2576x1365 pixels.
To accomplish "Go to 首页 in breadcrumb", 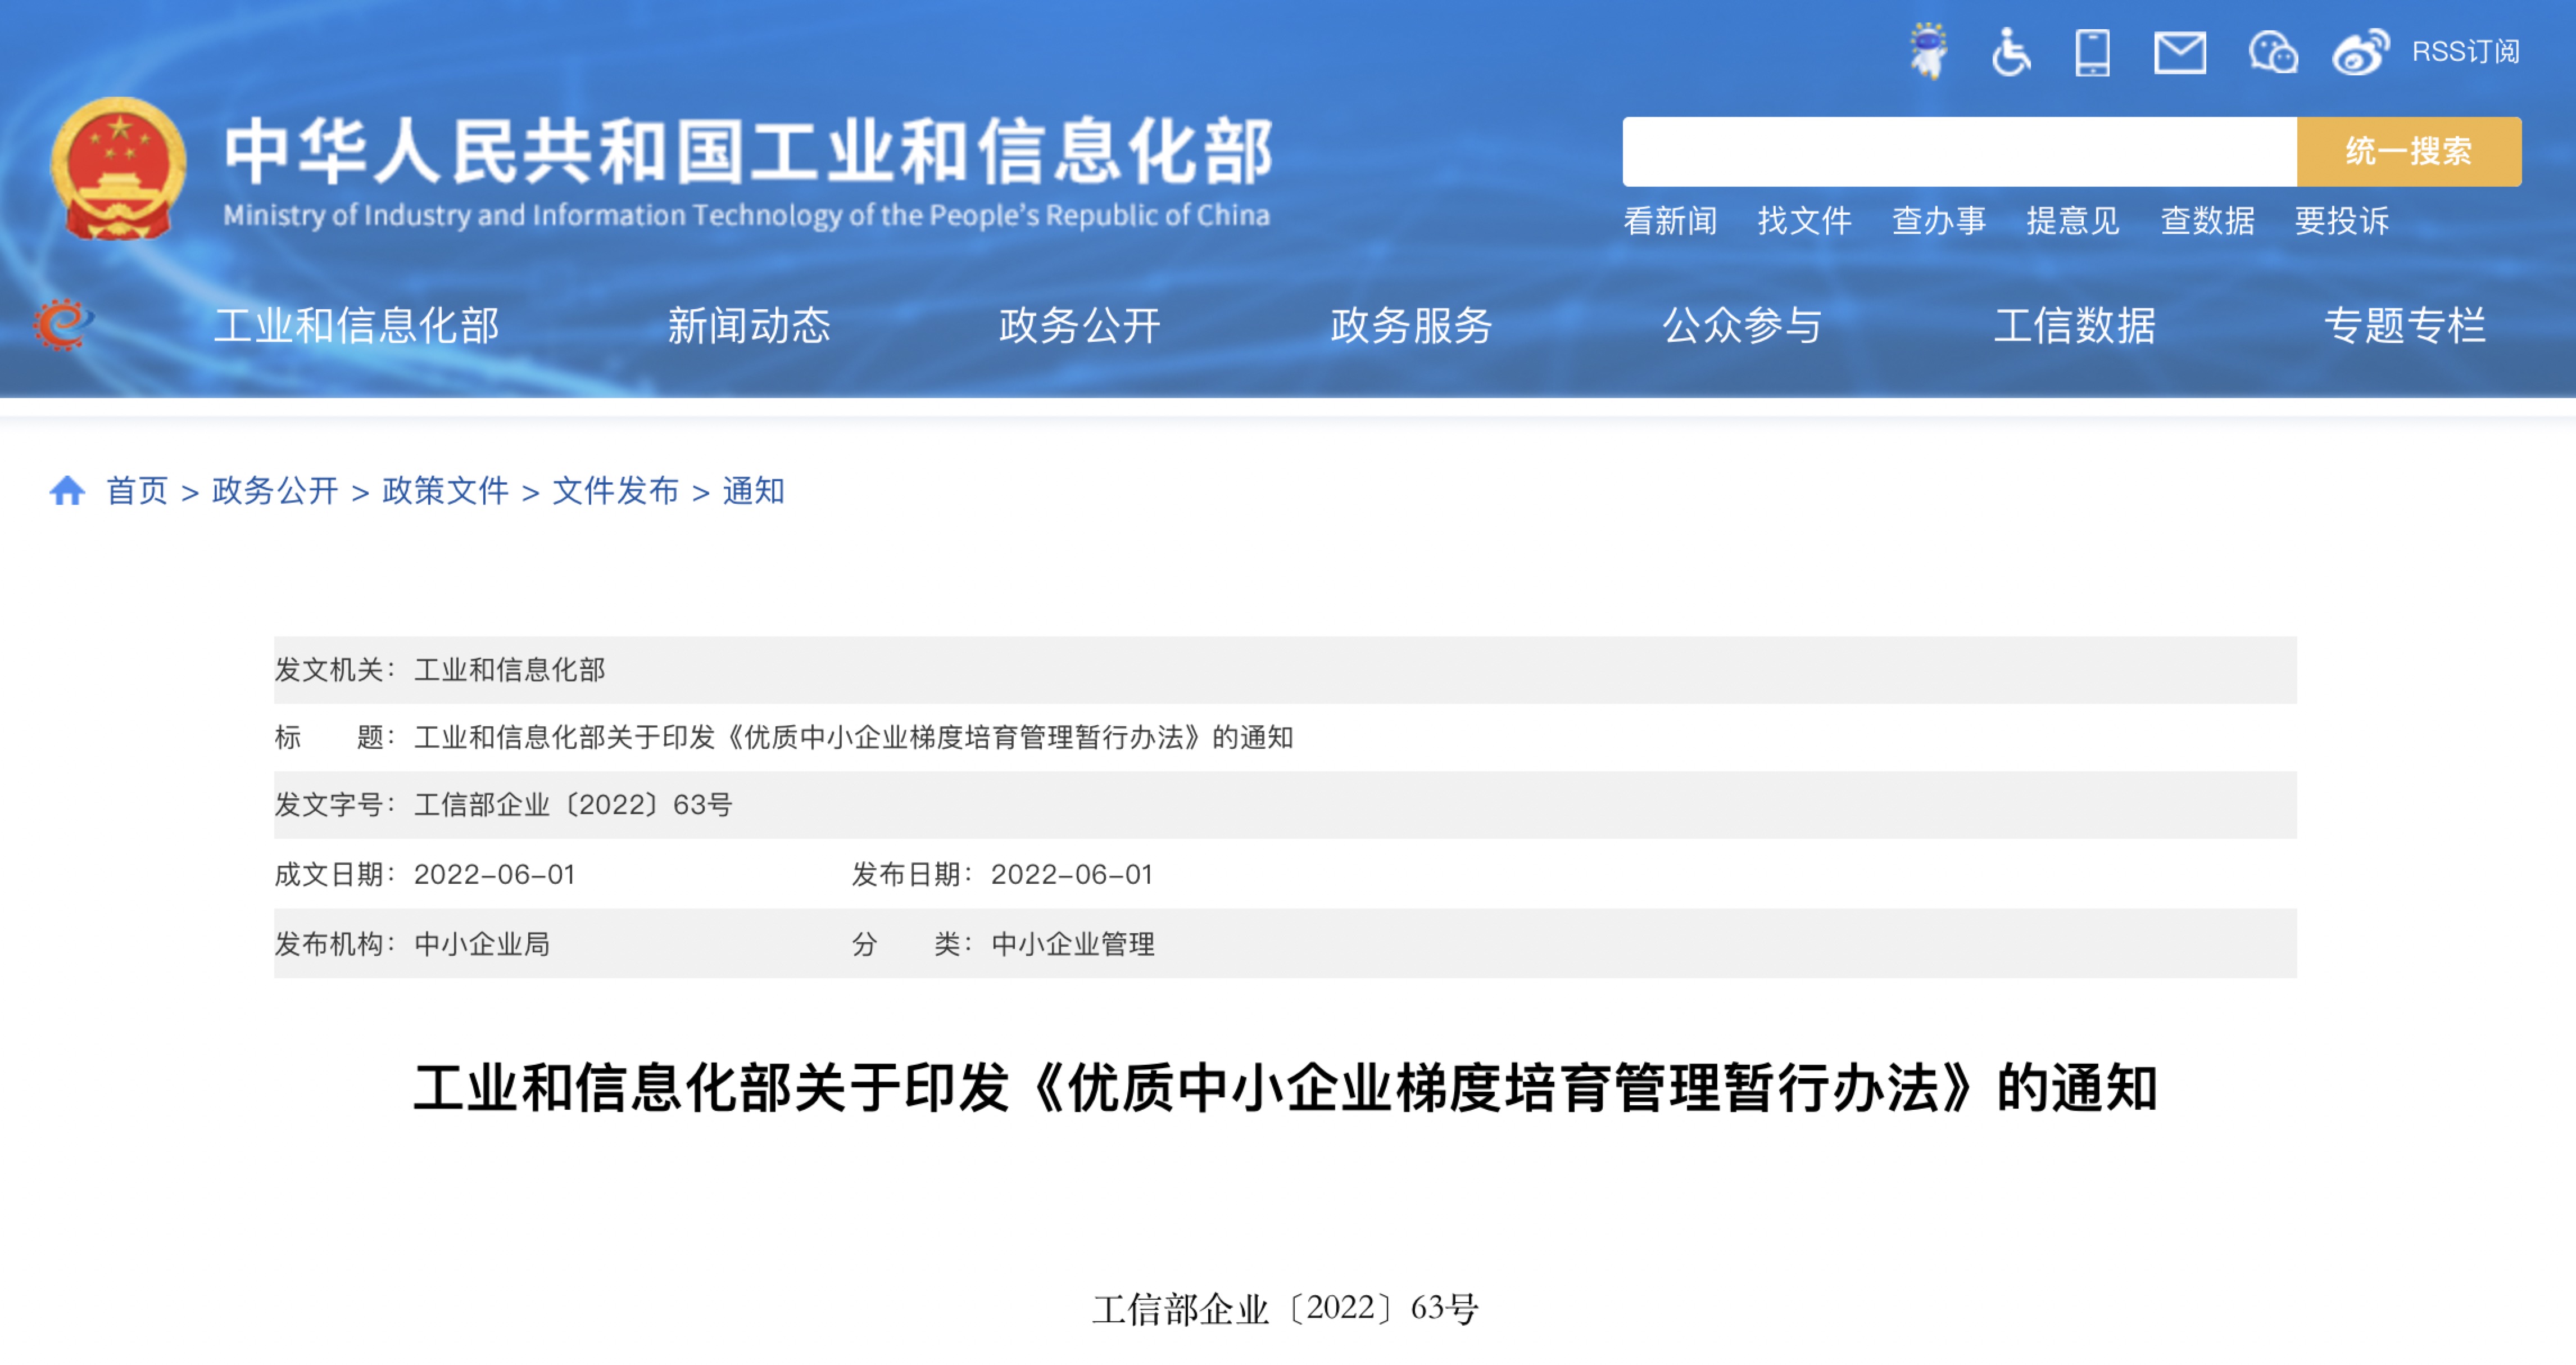I will (x=138, y=490).
